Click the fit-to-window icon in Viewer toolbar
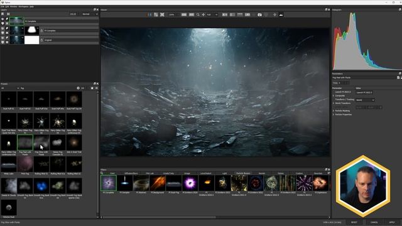 [x=162, y=14]
